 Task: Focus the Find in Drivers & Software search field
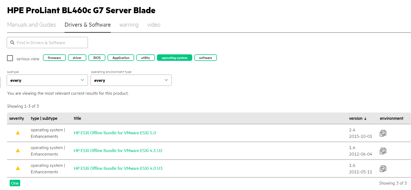click(47, 43)
